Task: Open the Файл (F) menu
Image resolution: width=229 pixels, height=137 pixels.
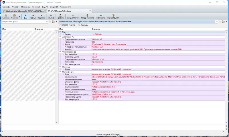Action: tap(16, 7)
